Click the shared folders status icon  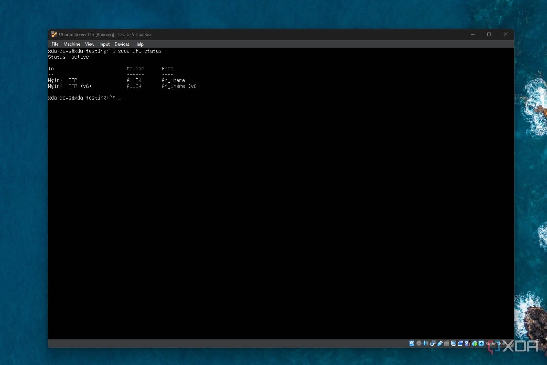[447, 343]
